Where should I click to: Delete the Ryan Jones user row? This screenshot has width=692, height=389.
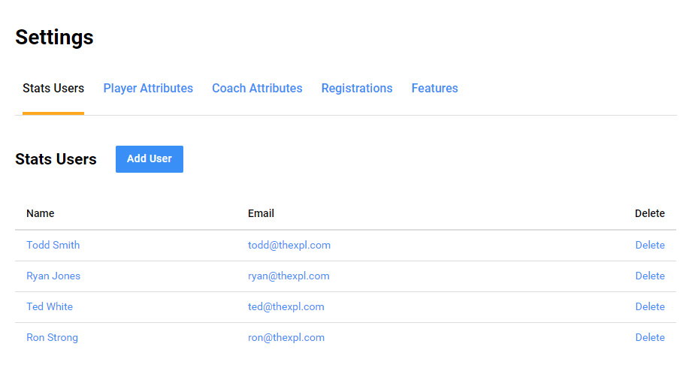point(650,276)
